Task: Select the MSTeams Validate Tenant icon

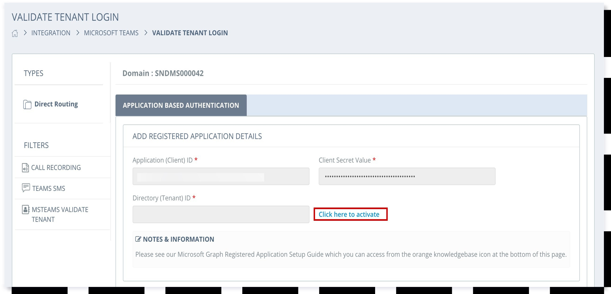Action: pos(25,210)
